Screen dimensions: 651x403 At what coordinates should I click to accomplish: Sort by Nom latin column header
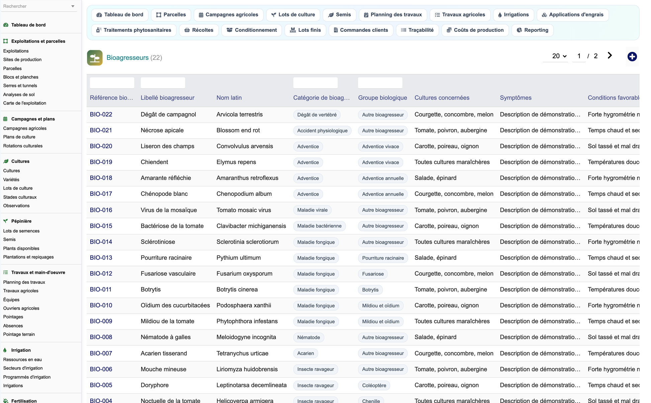tap(229, 98)
